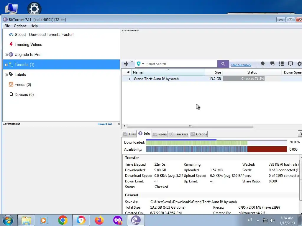
Task: Open preferences via toolbar gear icon
Action: coord(299,64)
